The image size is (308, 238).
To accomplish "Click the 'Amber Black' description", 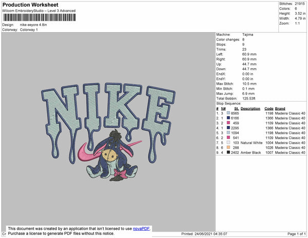I will tap(251, 153).
